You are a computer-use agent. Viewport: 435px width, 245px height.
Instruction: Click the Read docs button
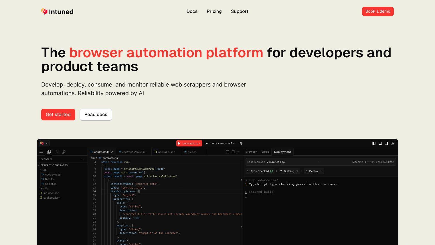click(96, 115)
